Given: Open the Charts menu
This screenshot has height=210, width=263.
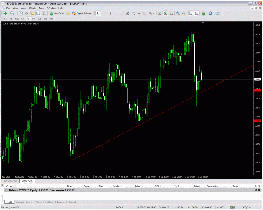Looking at the screenshot, I should pos(32,8).
